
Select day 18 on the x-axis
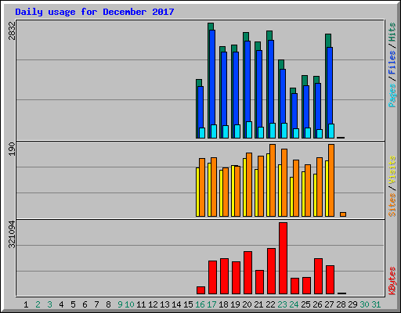click(x=223, y=304)
